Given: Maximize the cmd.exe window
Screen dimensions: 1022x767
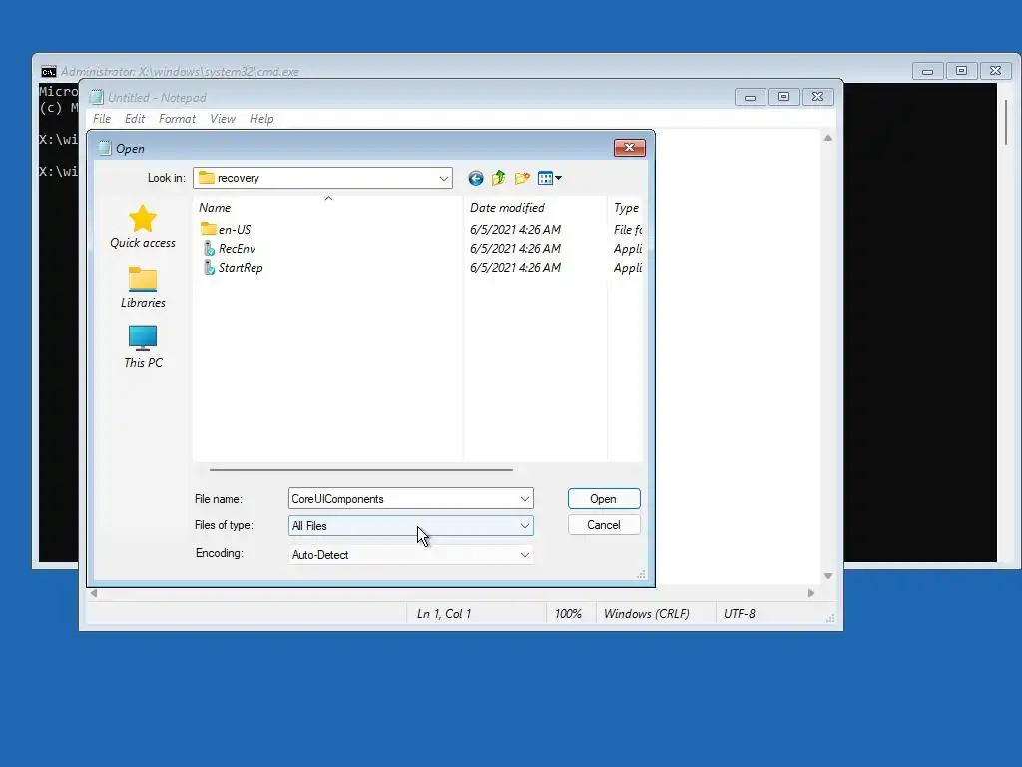Looking at the screenshot, I should (x=961, y=71).
